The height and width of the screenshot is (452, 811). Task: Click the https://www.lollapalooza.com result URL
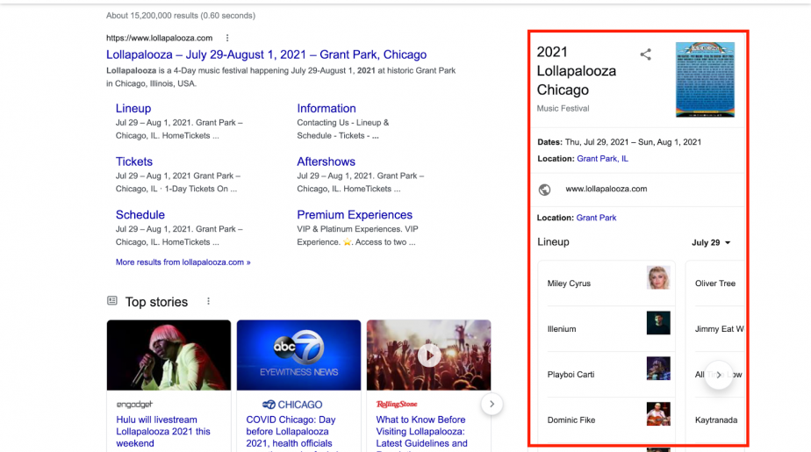160,38
